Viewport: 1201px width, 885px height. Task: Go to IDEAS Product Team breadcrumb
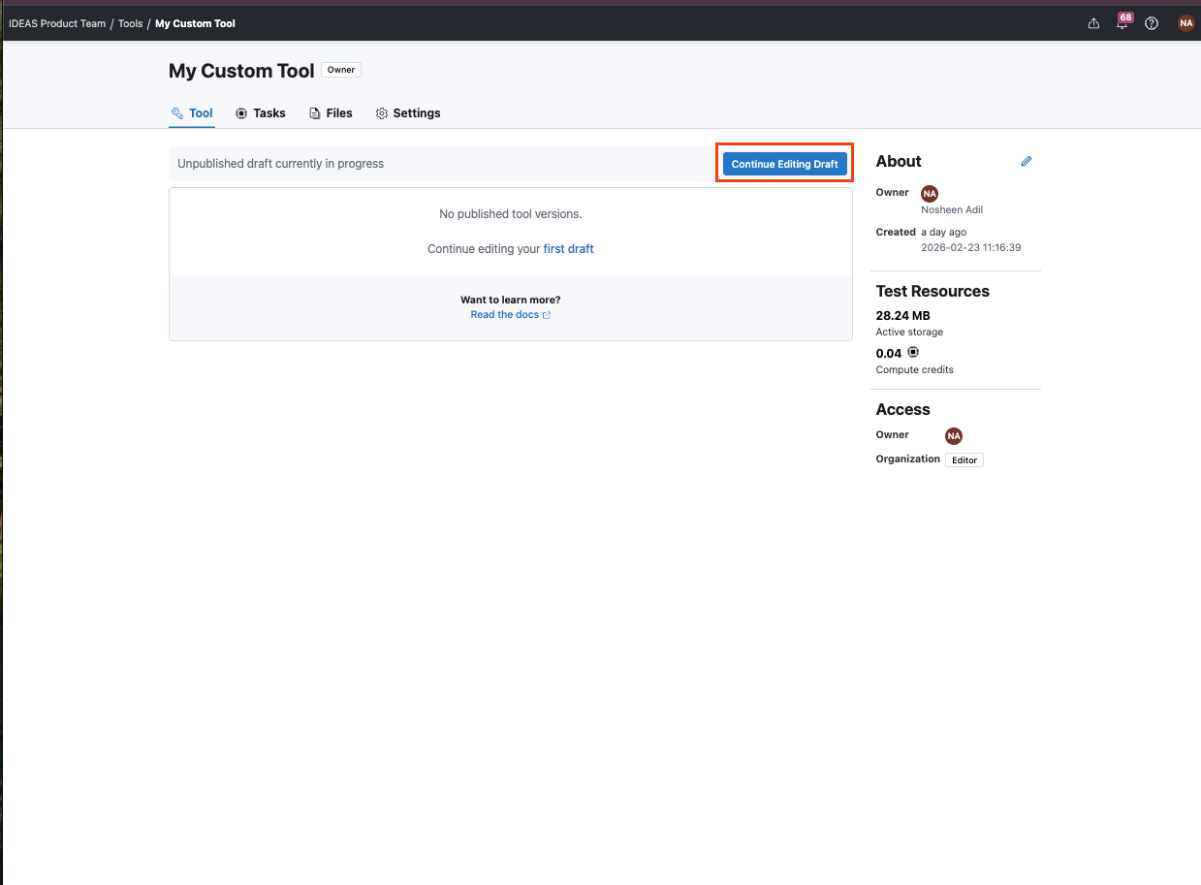[x=57, y=23]
